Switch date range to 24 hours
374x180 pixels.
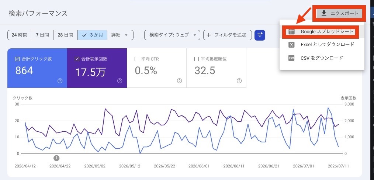click(20, 35)
